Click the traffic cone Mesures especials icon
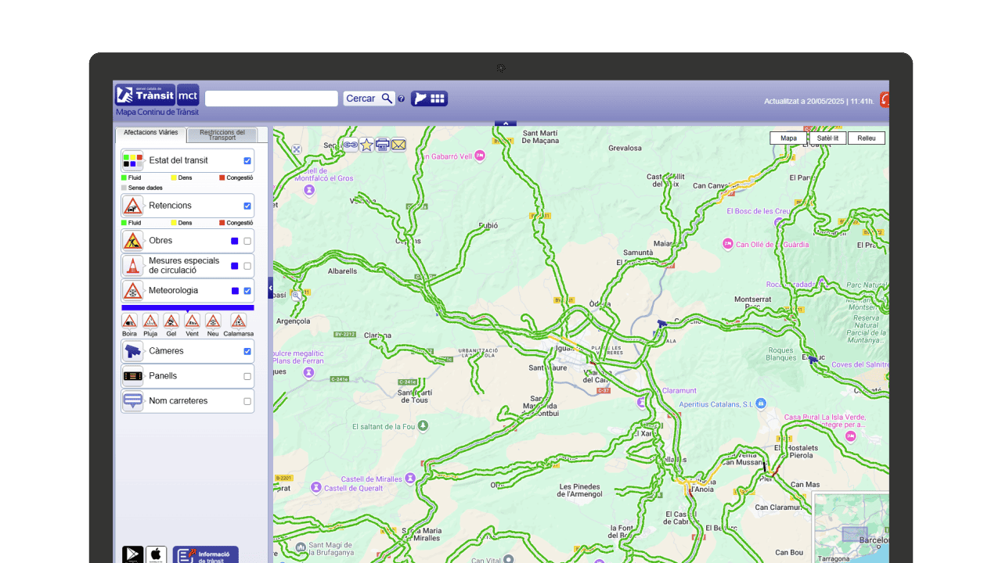 coord(133,266)
